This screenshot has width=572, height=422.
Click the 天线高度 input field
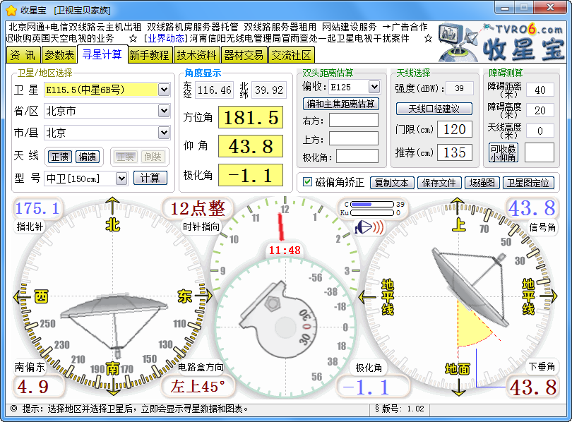point(540,131)
